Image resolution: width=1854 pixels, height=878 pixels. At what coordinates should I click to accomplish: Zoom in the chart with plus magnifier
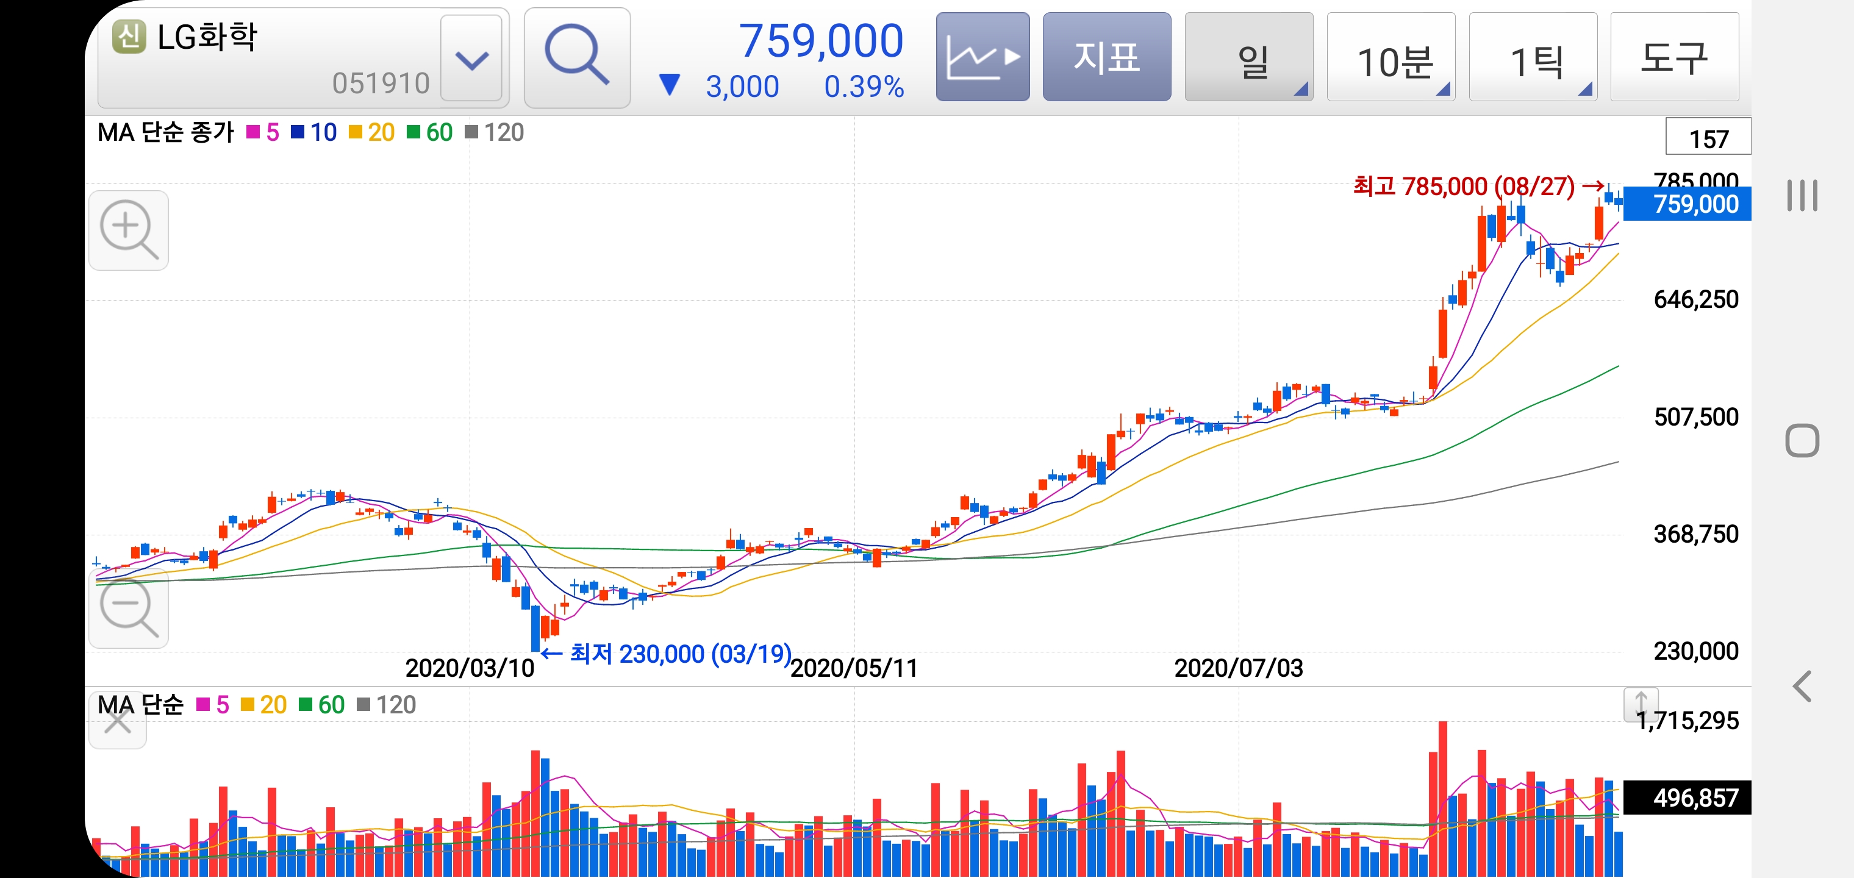coord(128,230)
